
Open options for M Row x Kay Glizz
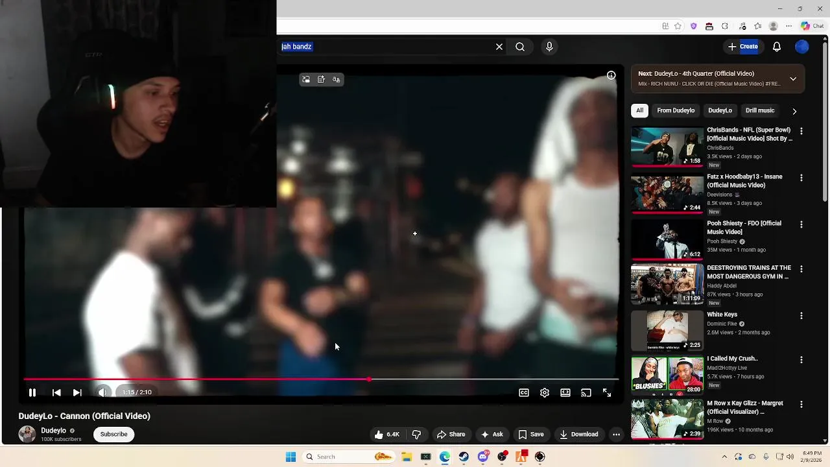click(801, 404)
